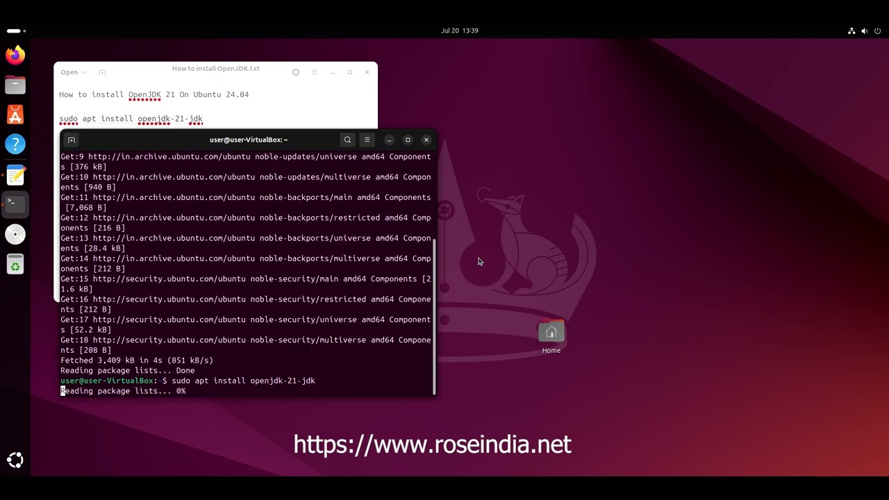889x500 pixels.
Task: Open network status in system tray
Action: 851,31
